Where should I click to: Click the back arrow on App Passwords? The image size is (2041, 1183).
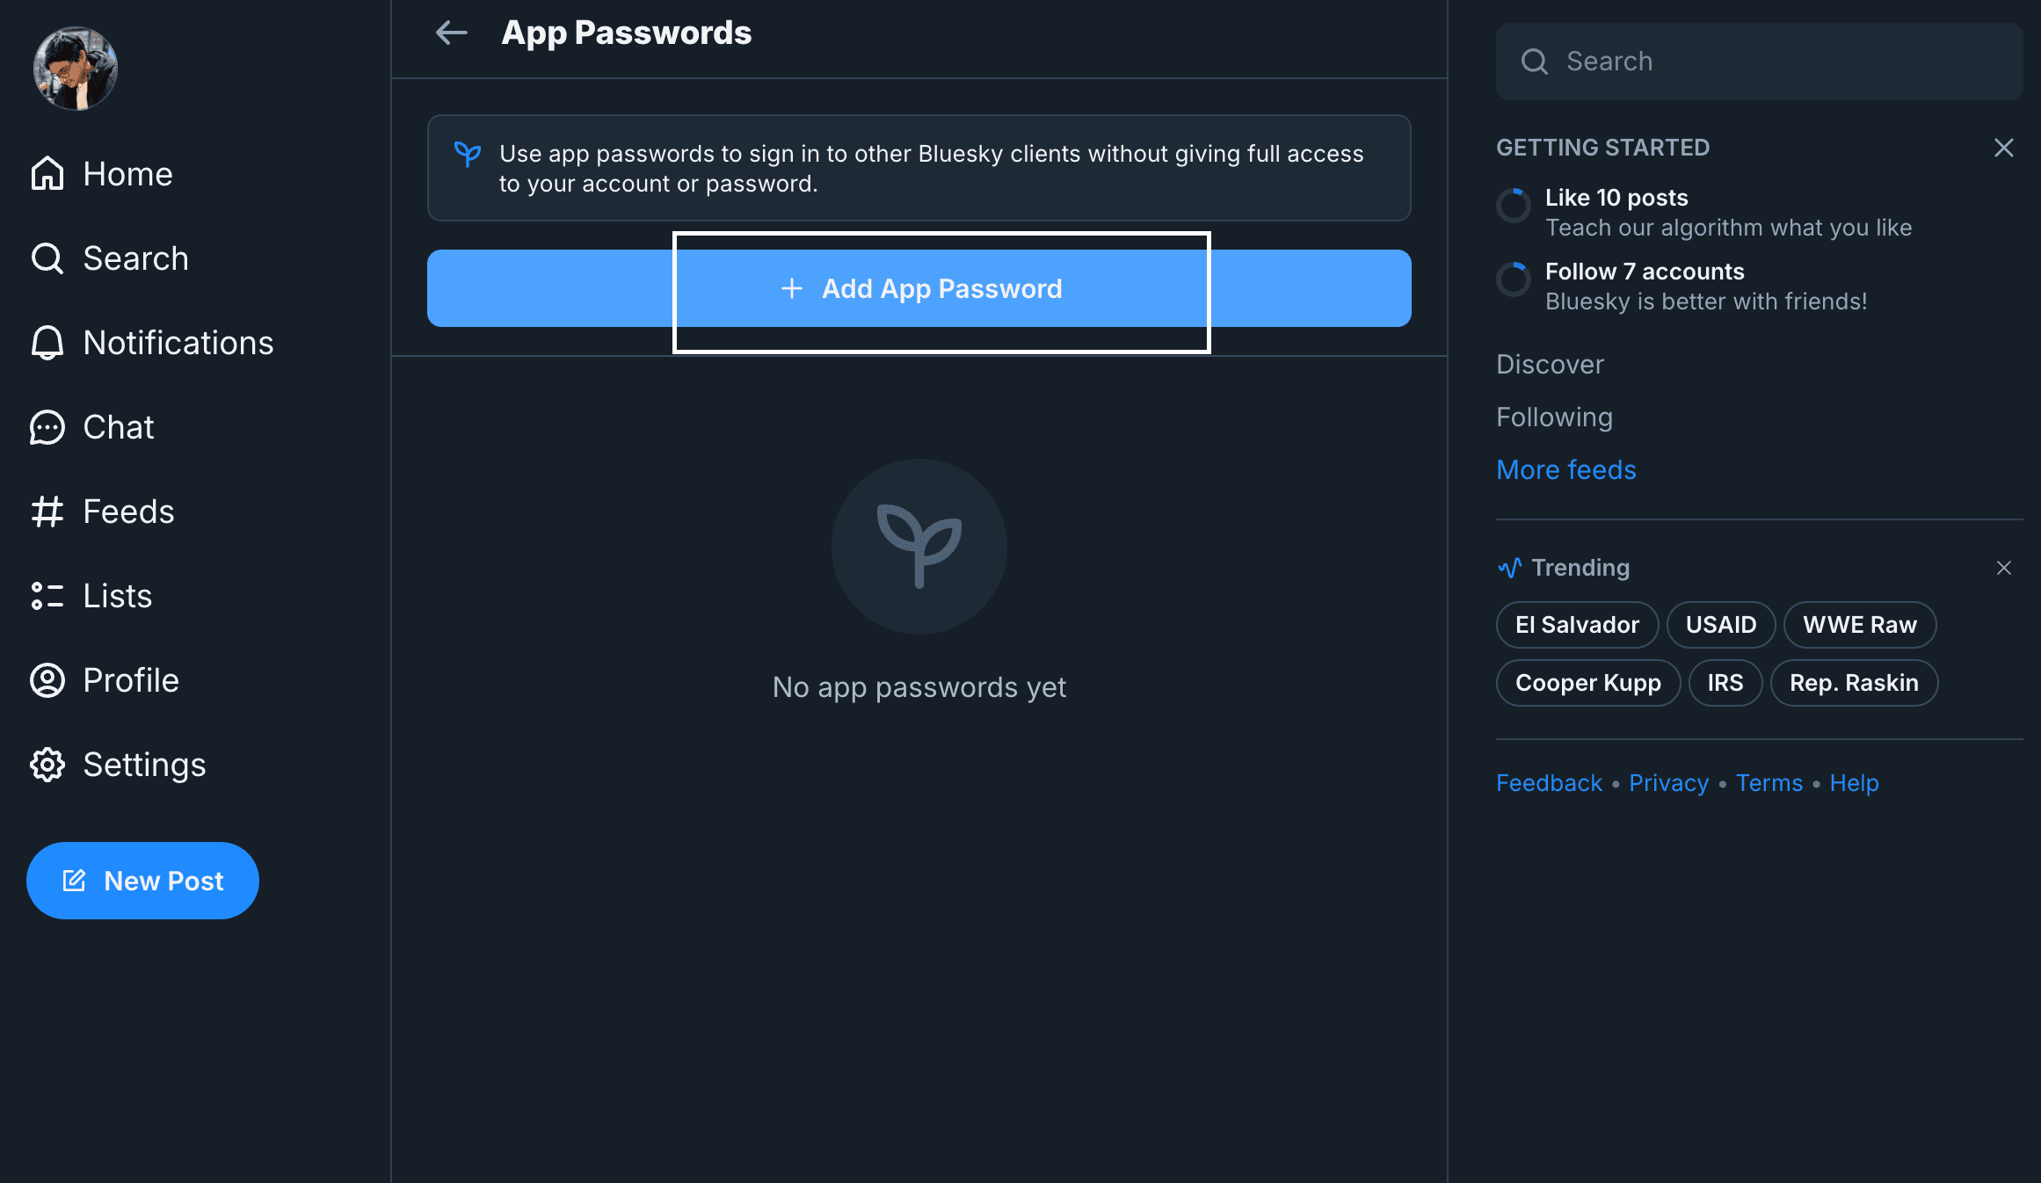point(451,33)
